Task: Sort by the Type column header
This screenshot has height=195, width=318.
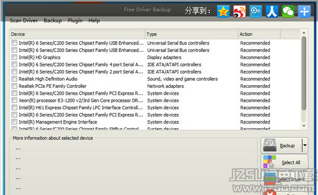Action: pos(191,34)
